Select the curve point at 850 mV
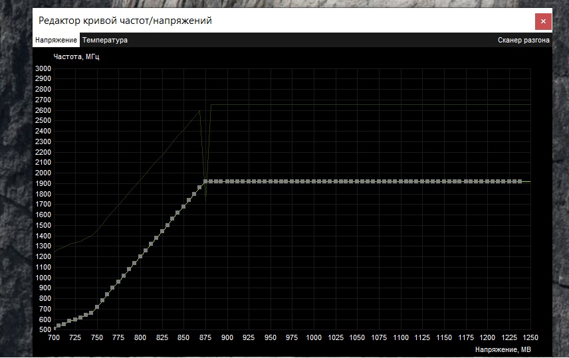This screenshot has width=569, height=358. [183, 207]
